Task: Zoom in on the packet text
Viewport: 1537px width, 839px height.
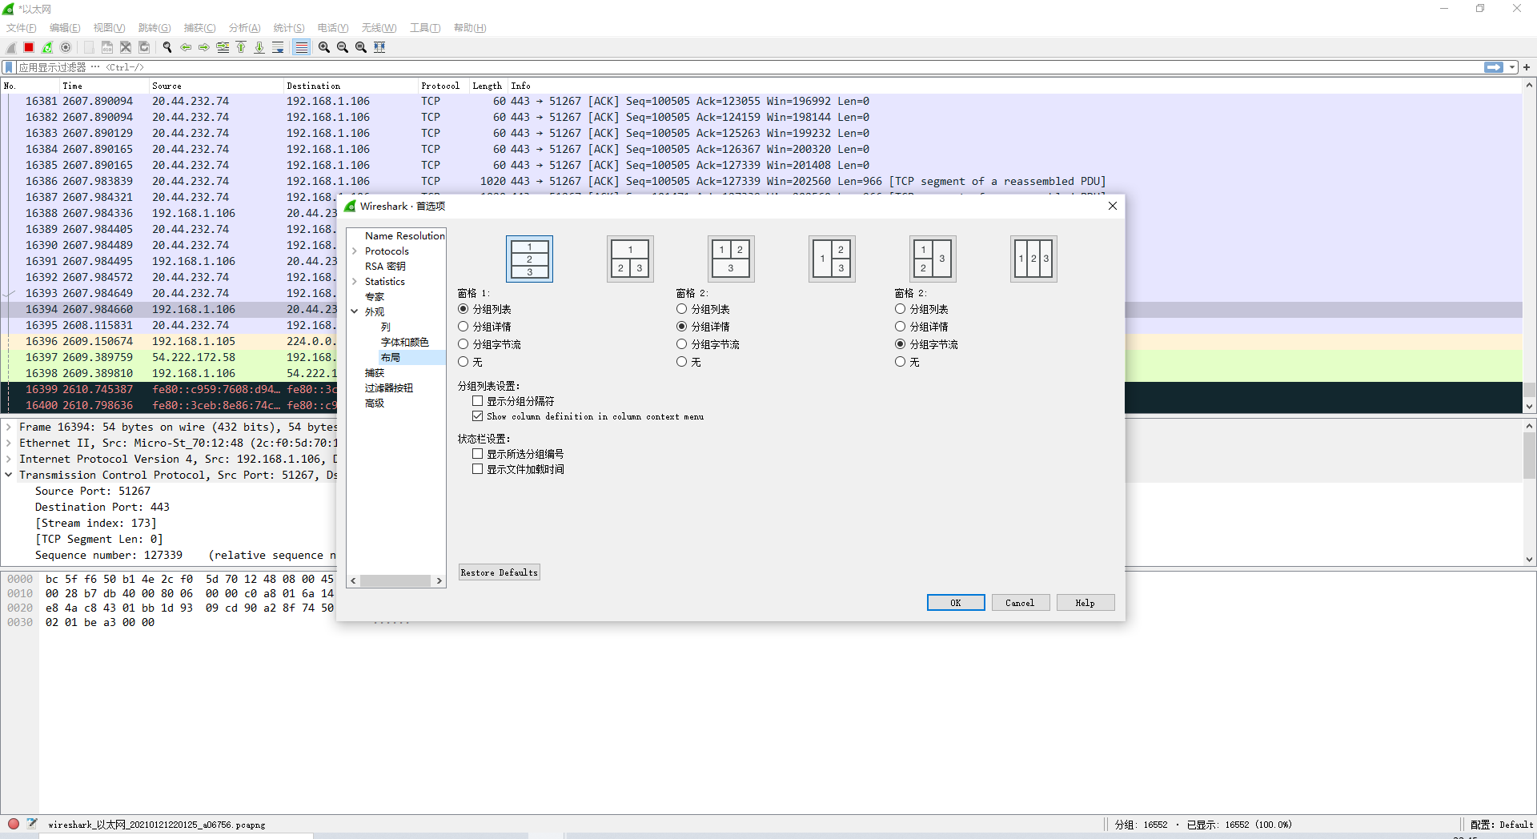Action: [324, 47]
